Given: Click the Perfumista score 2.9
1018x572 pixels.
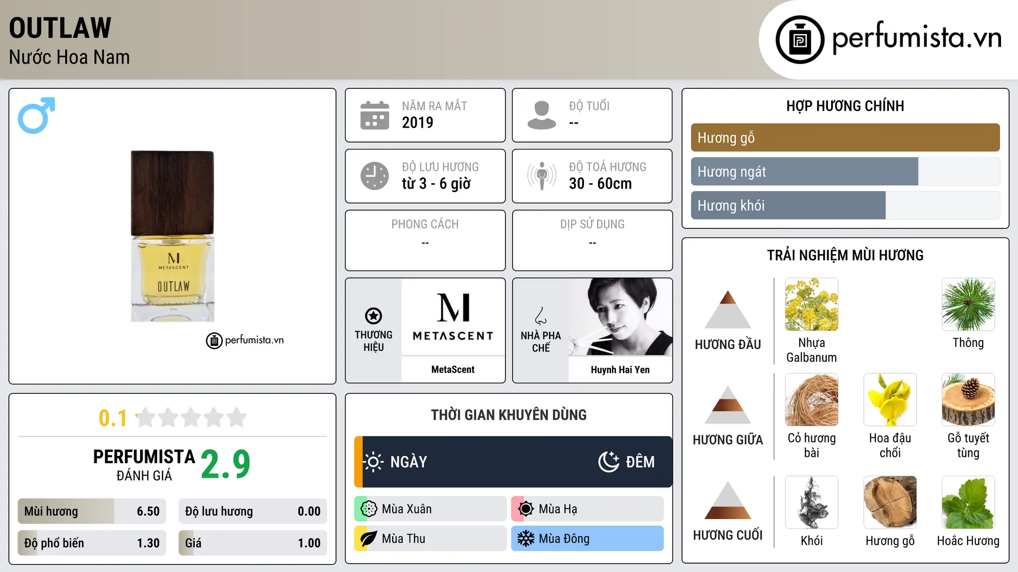Looking at the screenshot, I should tap(226, 465).
